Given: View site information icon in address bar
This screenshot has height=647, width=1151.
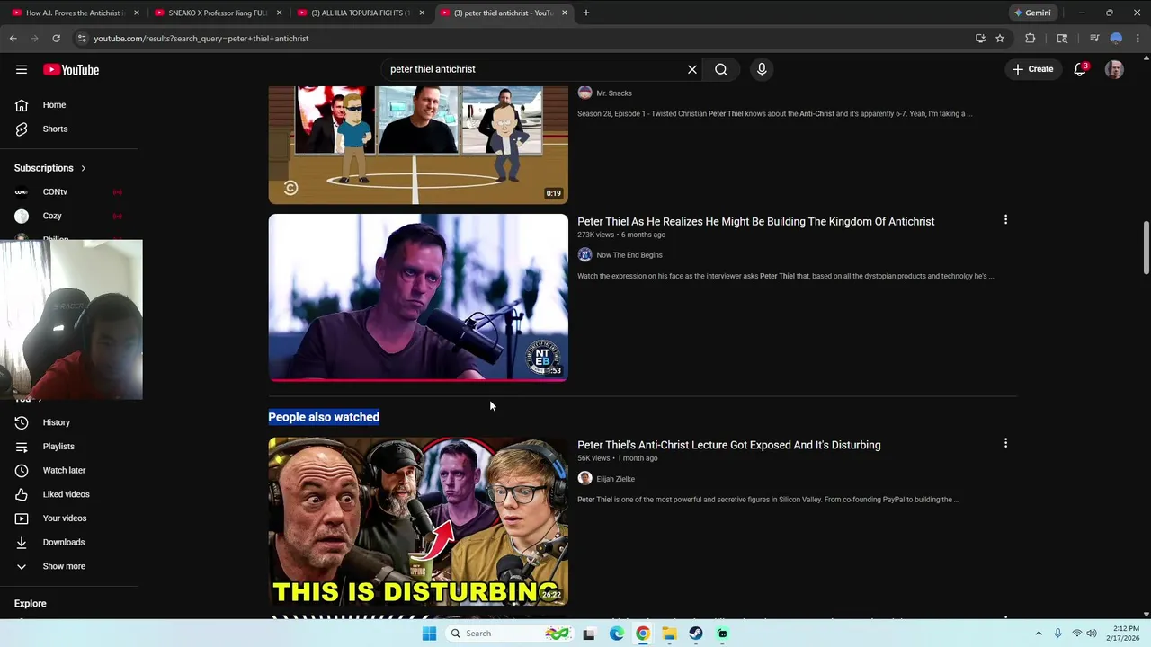Looking at the screenshot, I should click(x=82, y=39).
